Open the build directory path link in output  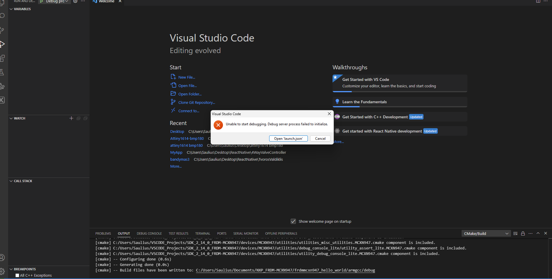pos(285,270)
